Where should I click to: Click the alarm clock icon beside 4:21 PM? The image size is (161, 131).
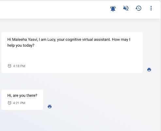9,103
